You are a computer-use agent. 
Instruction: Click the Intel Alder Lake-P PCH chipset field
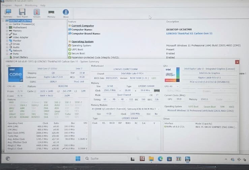[132, 74]
